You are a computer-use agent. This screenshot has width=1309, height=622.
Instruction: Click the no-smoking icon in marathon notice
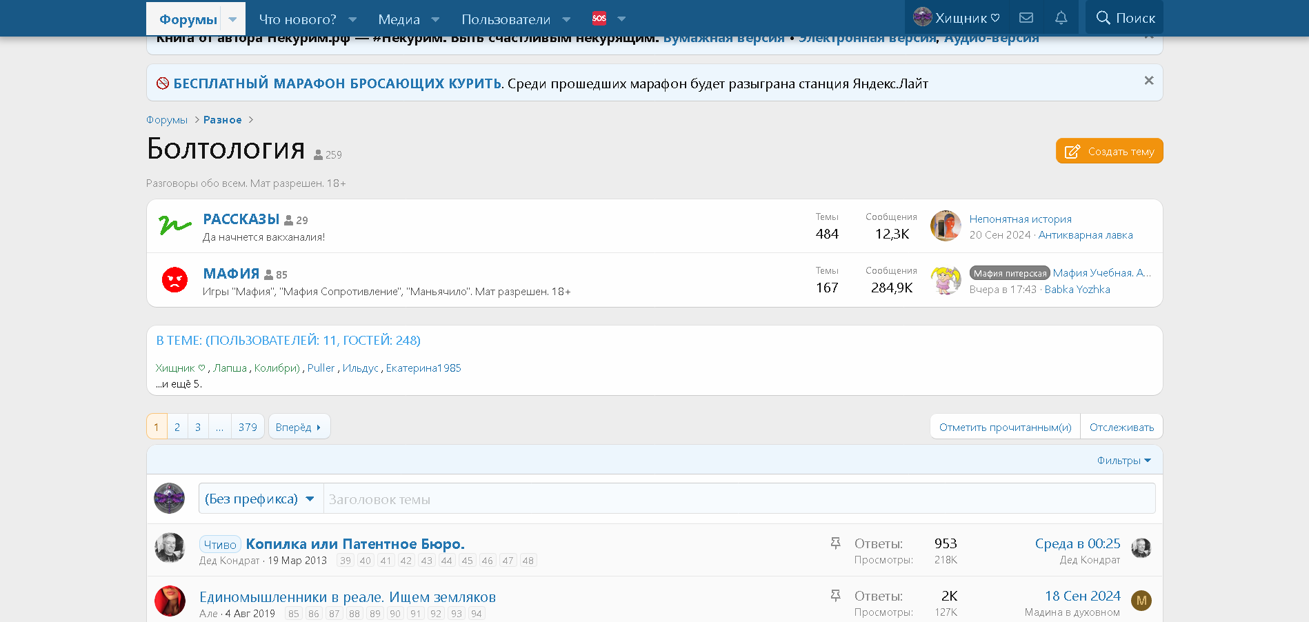point(163,83)
